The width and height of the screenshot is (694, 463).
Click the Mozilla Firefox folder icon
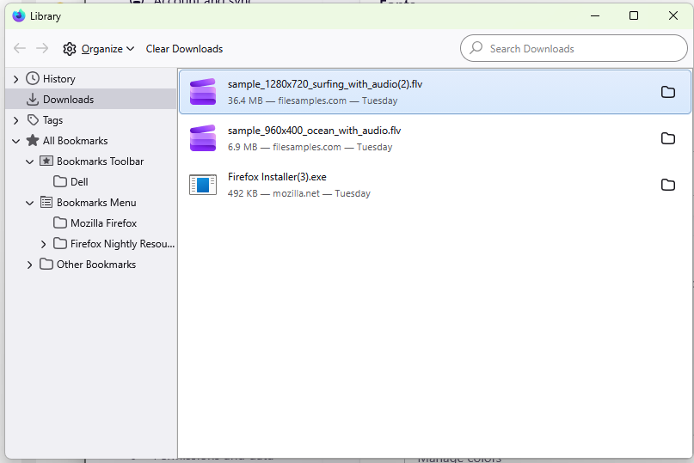pos(60,222)
